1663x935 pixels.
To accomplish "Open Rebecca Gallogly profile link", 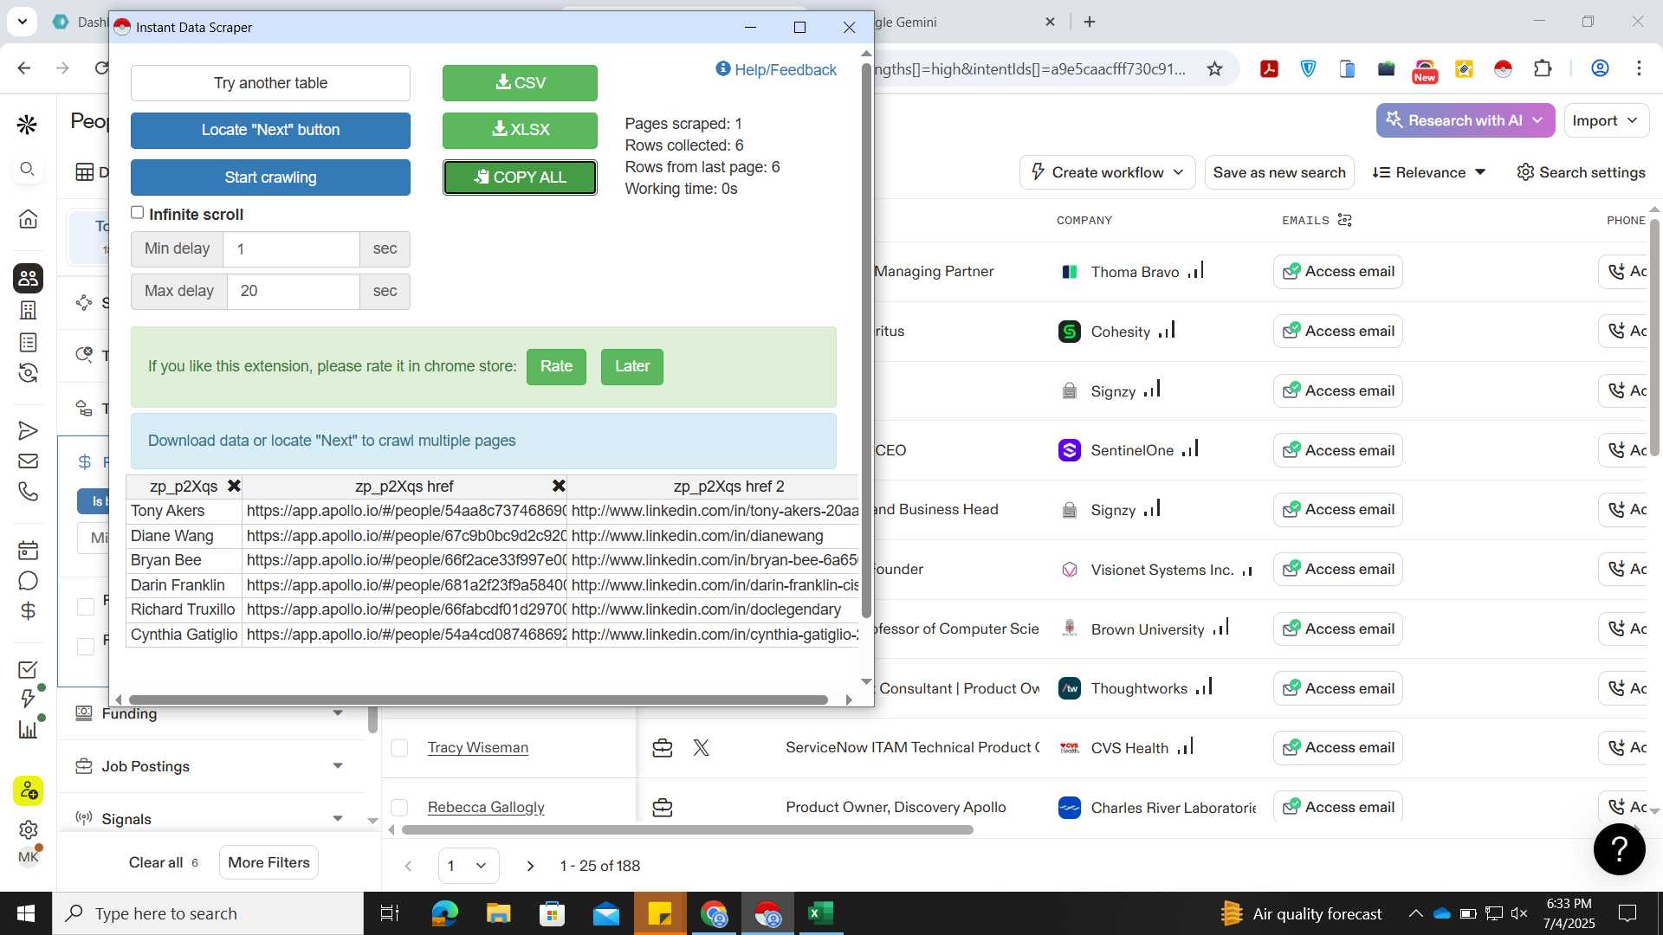I will [x=486, y=808].
